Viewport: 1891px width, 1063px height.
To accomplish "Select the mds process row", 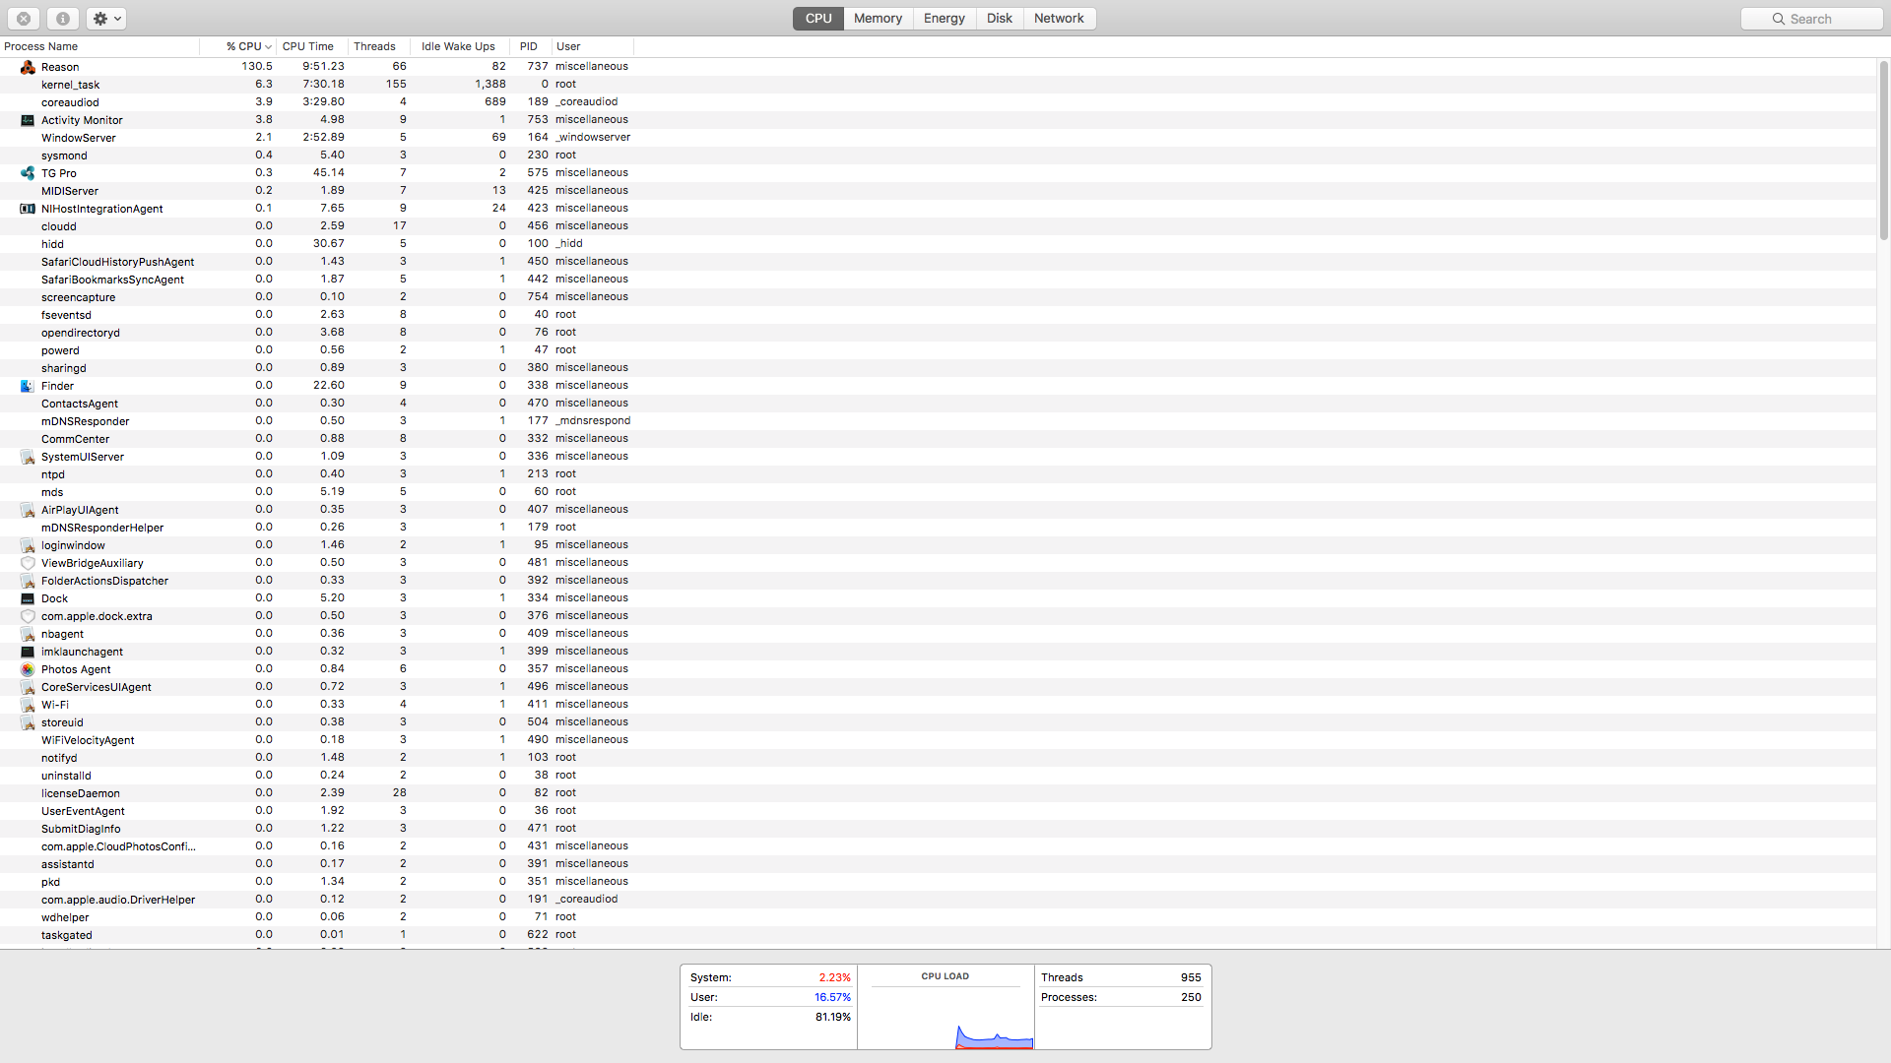I will coord(938,492).
